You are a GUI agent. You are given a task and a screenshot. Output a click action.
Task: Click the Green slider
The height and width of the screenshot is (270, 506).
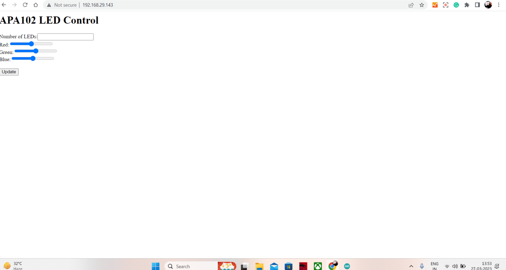[36, 51]
